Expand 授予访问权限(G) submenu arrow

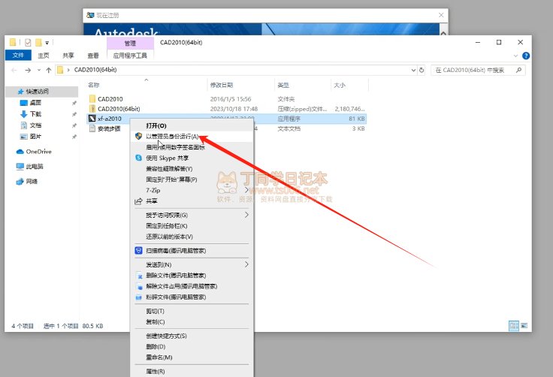246,215
